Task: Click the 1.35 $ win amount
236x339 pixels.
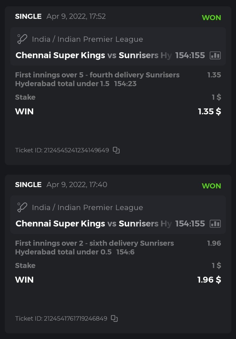Action: [x=209, y=112]
